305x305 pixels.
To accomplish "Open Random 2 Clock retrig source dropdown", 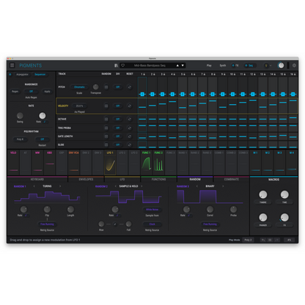I will [x=152, y=224].
